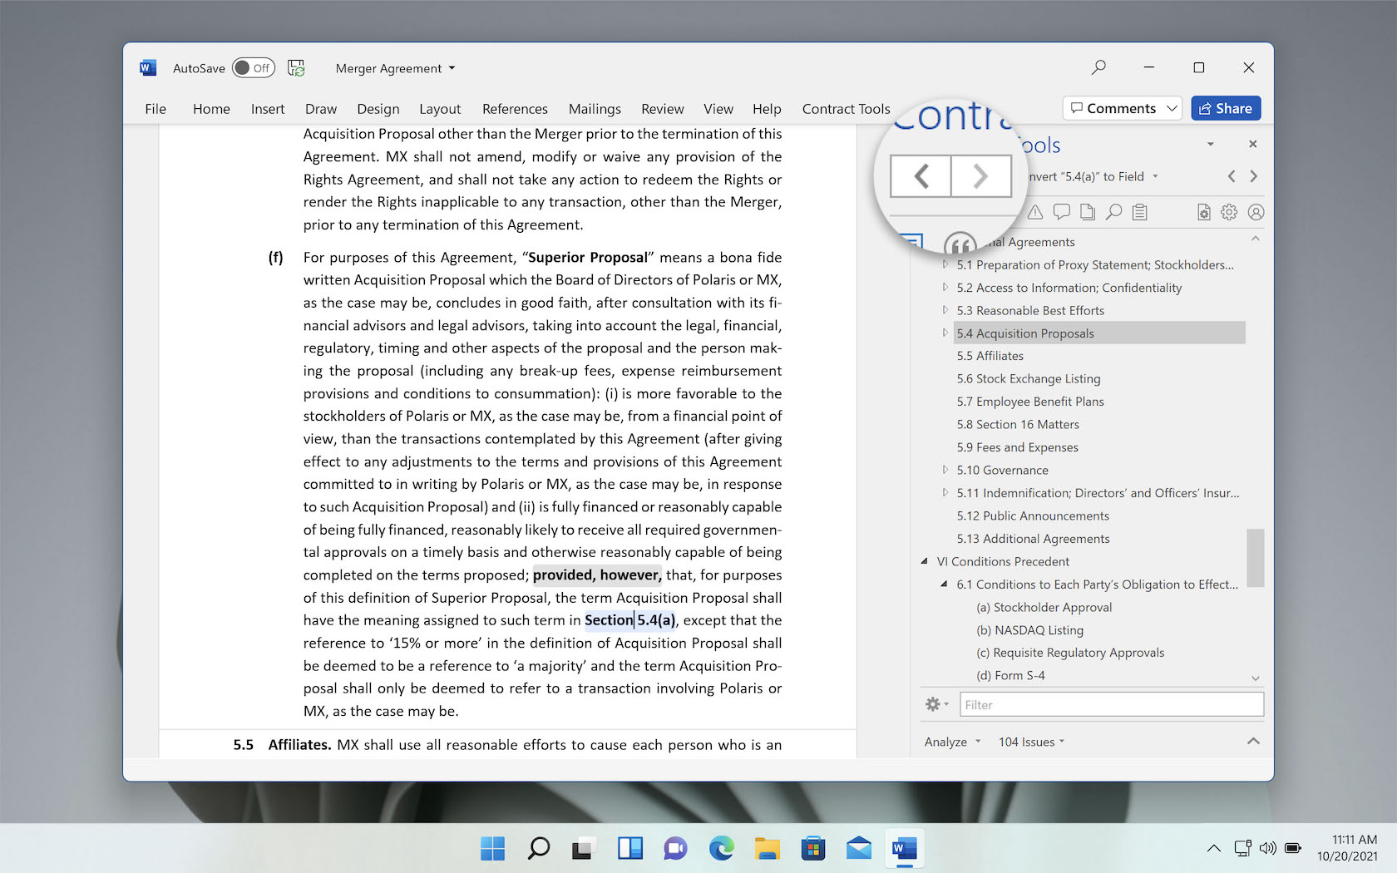Click the Word logo in title bar
The height and width of the screenshot is (873, 1397).
pyautogui.click(x=148, y=68)
